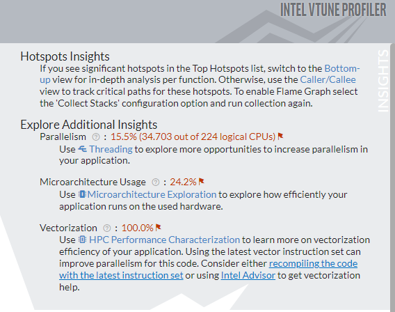395x312 pixels.
Task: Click the red flag after 100.0% value
Action: 158,228
